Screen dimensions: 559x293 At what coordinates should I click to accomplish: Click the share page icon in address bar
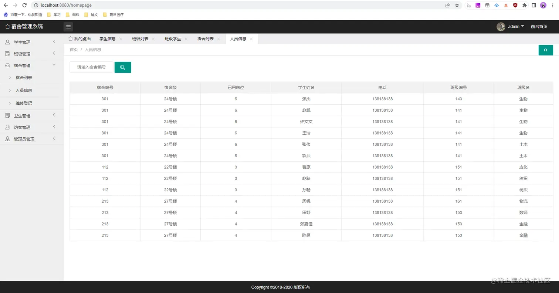(x=448, y=6)
